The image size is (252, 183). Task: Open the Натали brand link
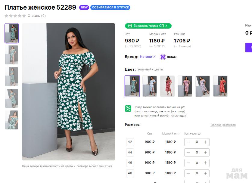(x=147, y=57)
